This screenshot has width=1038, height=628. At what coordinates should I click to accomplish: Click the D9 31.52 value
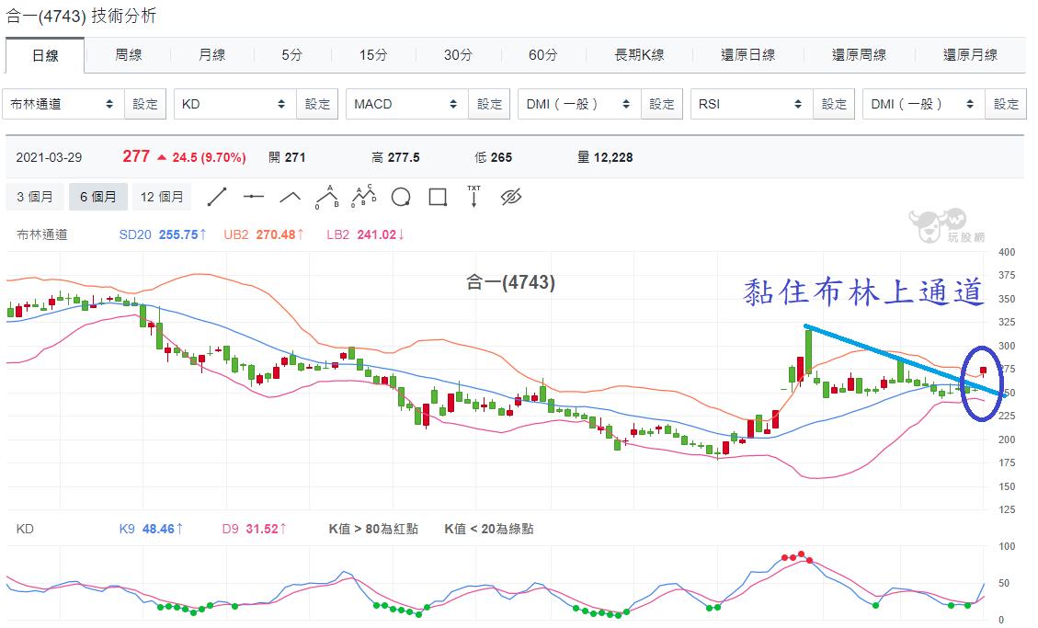pyautogui.click(x=254, y=529)
